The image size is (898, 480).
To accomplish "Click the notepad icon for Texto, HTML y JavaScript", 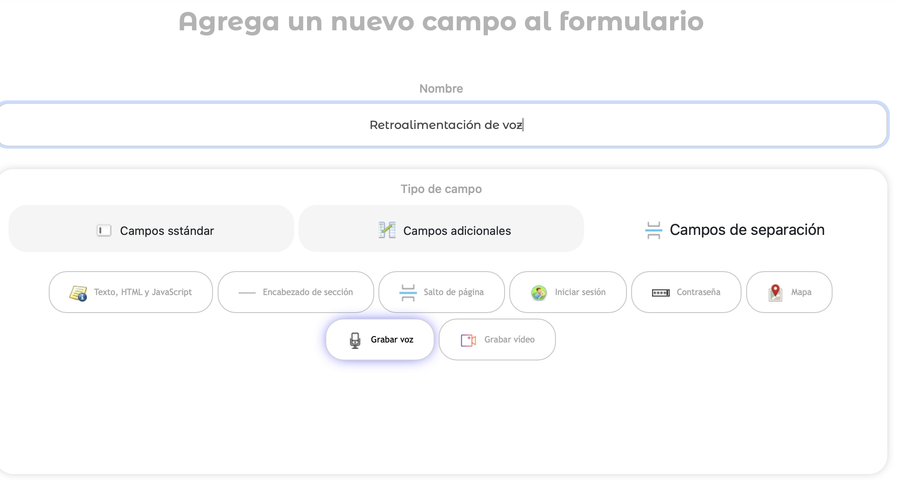I will point(78,293).
